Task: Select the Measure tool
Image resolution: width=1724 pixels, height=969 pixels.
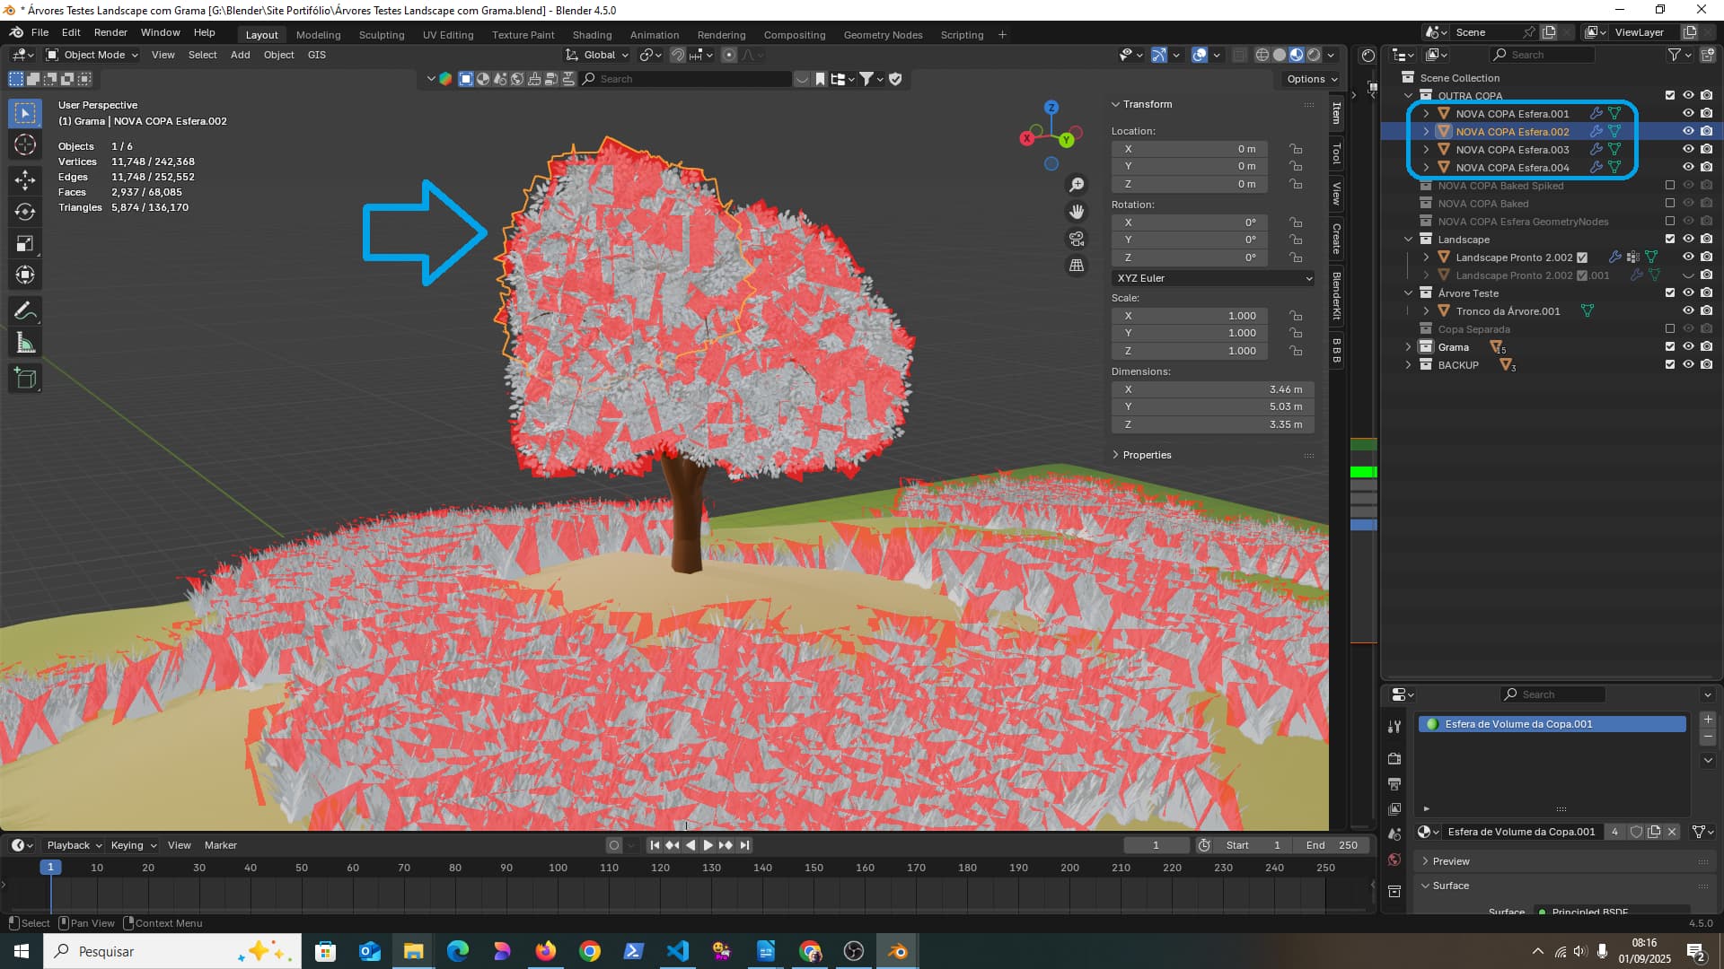Action: 25,344
